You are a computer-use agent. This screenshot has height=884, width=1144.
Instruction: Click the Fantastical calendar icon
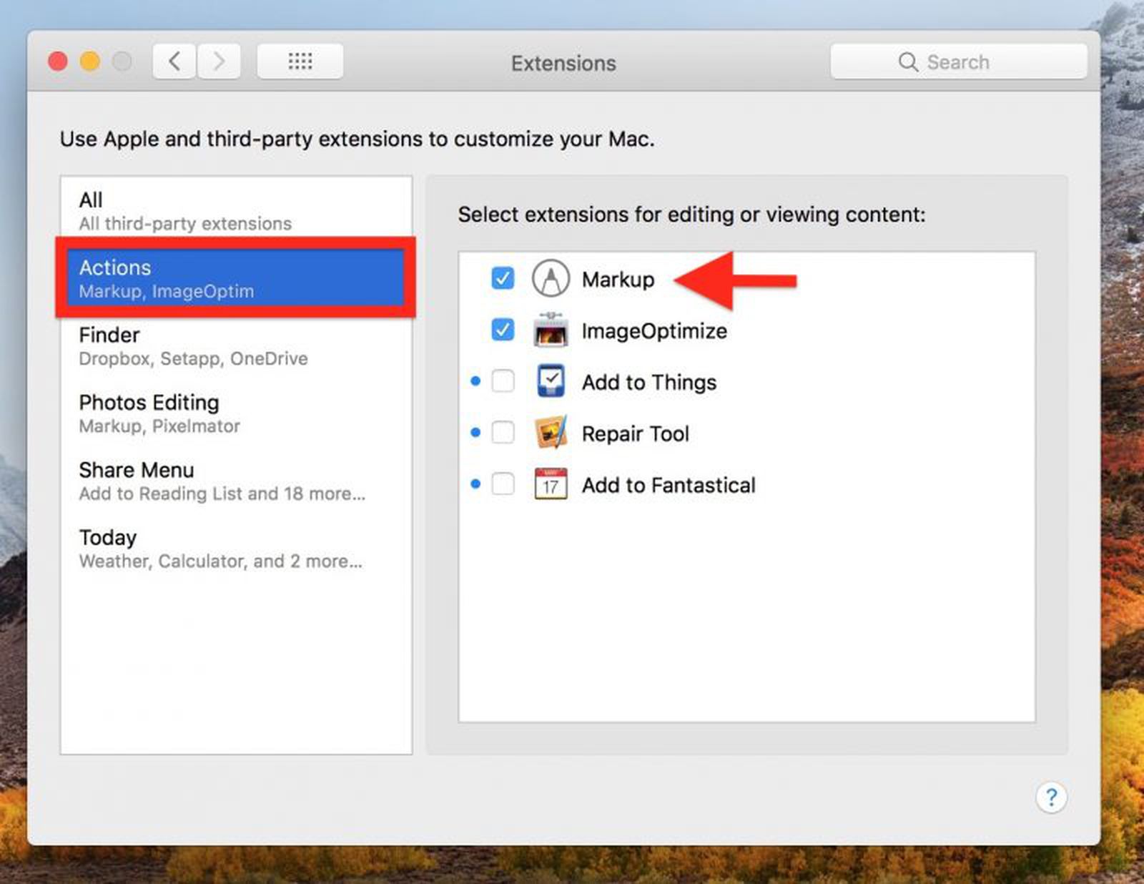pyautogui.click(x=551, y=484)
